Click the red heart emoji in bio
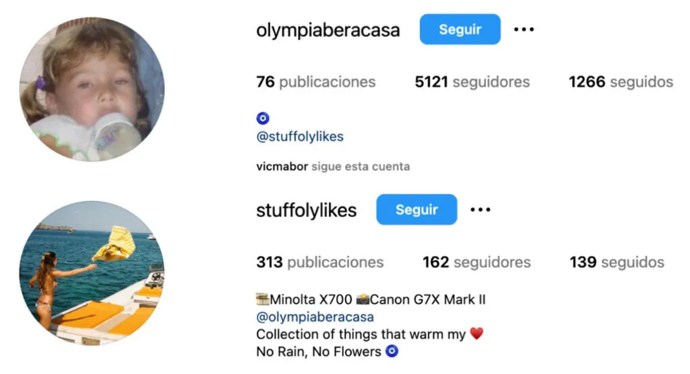Screen dimensions: 690x374 (x=476, y=334)
